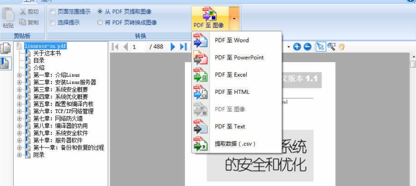The width and height of the screenshot is (416, 186).
Task: Choose PDF 至 HTML from the menu
Action: point(236,92)
